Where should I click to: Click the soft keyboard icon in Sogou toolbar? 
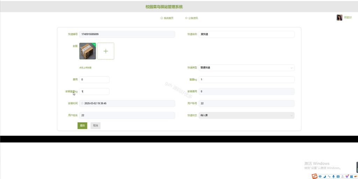click(x=338, y=177)
